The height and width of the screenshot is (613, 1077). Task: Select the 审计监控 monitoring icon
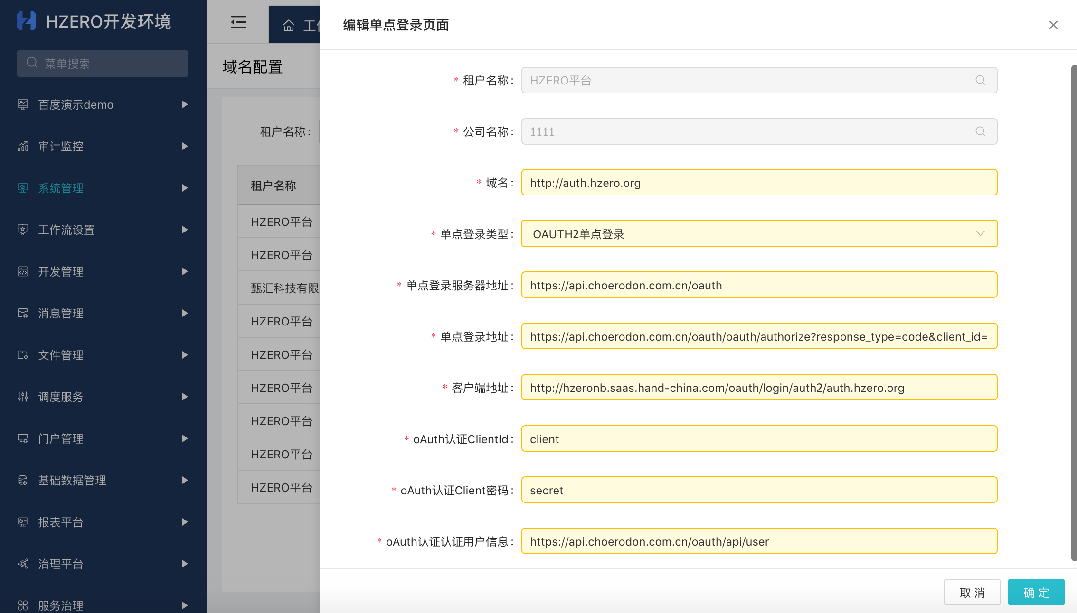click(22, 146)
